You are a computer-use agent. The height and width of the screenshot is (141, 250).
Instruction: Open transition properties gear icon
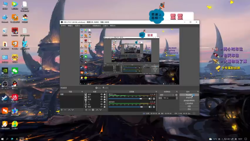click(176, 95)
